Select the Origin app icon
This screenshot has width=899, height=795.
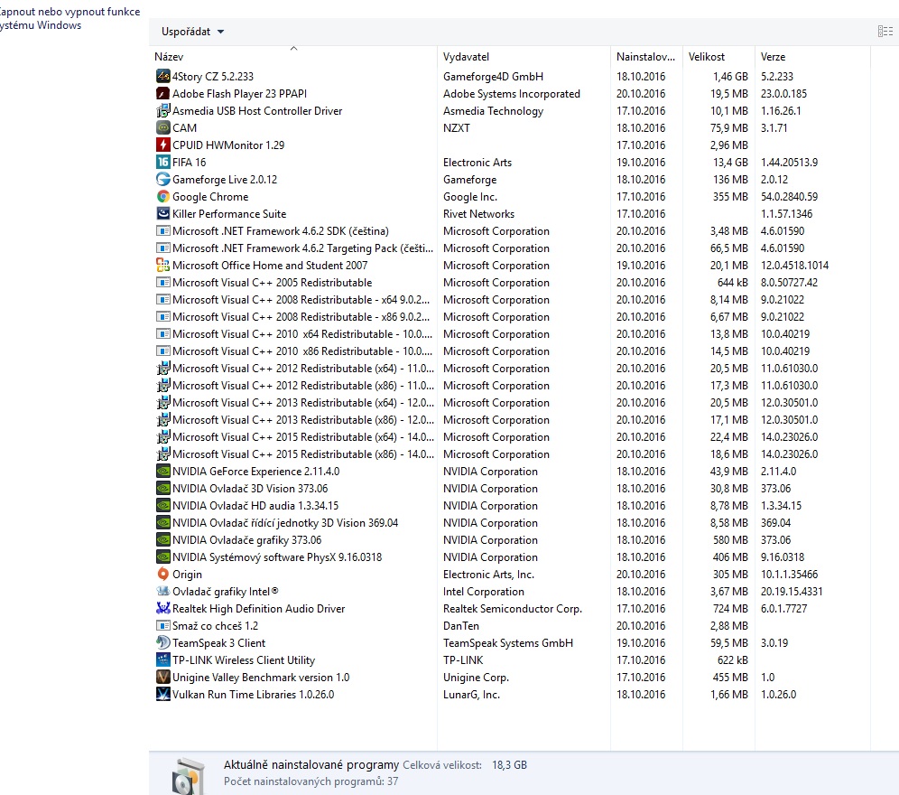(162, 574)
